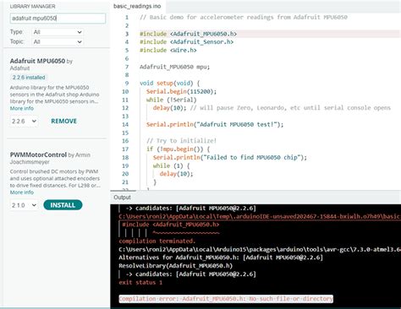Click the library search input field
401x309 pixels.
pyautogui.click(x=58, y=19)
